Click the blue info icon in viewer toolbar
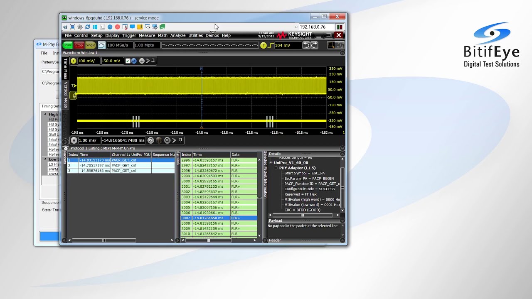This screenshot has height=299, width=532. 110,27
